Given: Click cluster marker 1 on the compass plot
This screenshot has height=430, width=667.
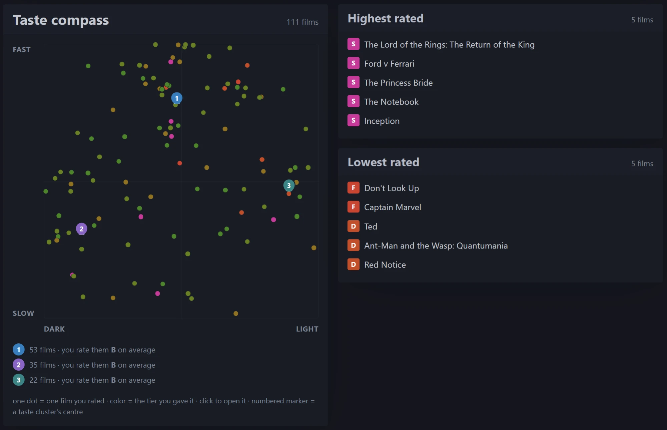Looking at the screenshot, I should [x=177, y=98].
